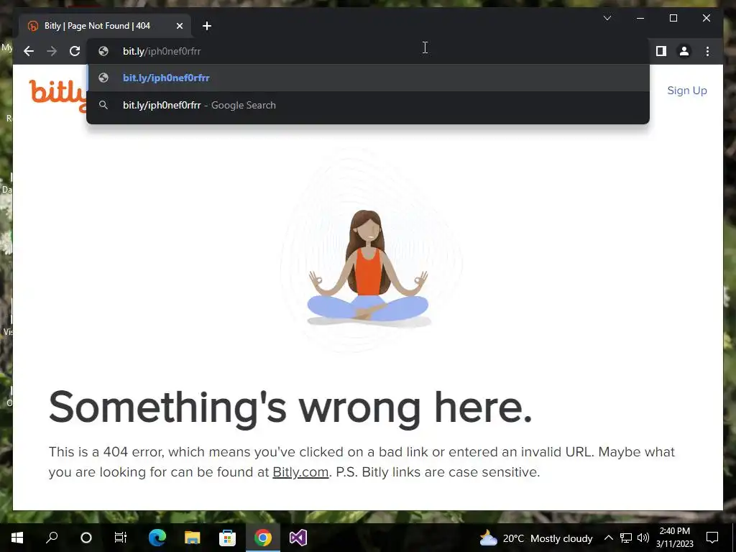The image size is (736, 552).
Task: Open the network status icon
Action: point(626,538)
